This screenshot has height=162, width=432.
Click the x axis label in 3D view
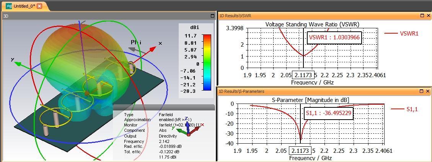tap(160, 43)
